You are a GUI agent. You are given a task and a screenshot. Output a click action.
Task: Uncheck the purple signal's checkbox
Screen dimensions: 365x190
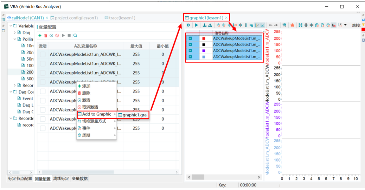tap(191, 50)
